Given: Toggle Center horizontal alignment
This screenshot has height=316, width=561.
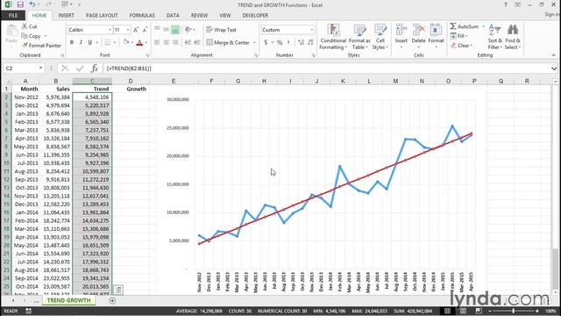Looking at the screenshot, I should (166, 42).
